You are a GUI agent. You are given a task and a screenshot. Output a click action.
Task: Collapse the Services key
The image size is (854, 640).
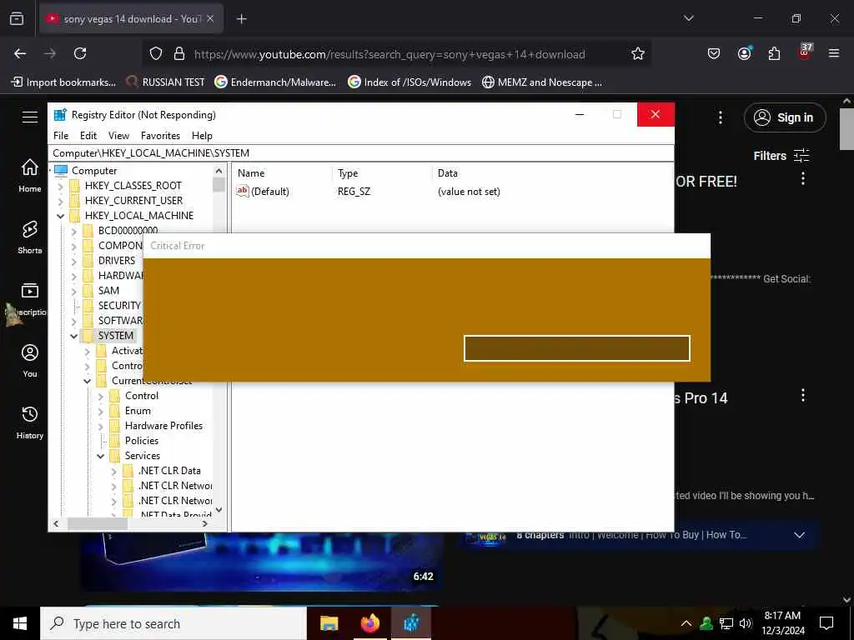click(x=101, y=456)
